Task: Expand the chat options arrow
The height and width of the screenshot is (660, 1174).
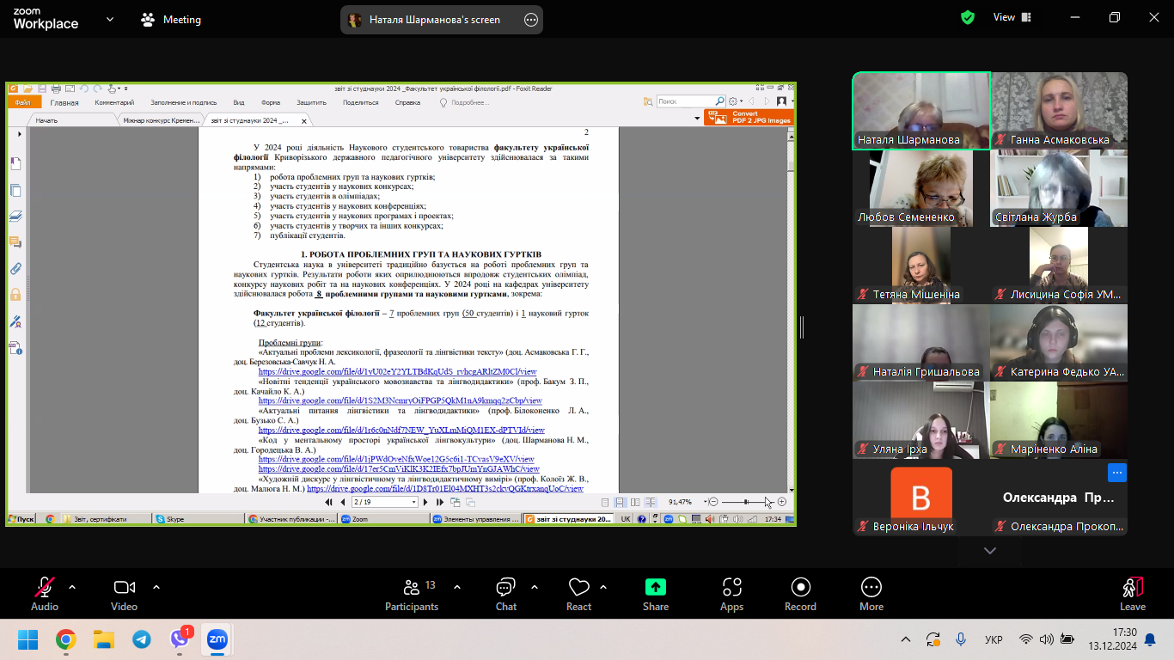Action: pos(535,587)
